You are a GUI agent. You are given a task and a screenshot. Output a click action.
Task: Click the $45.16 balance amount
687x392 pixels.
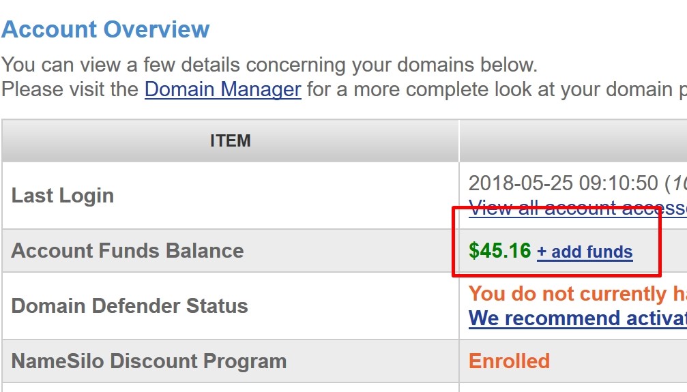pos(500,250)
